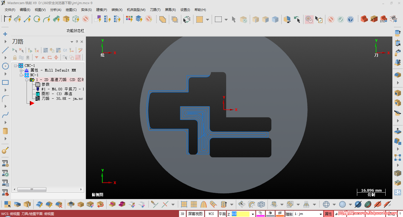Toggle the ghost display icon in panel toolbar
The image size is (403, 217).
coord(28,57)
